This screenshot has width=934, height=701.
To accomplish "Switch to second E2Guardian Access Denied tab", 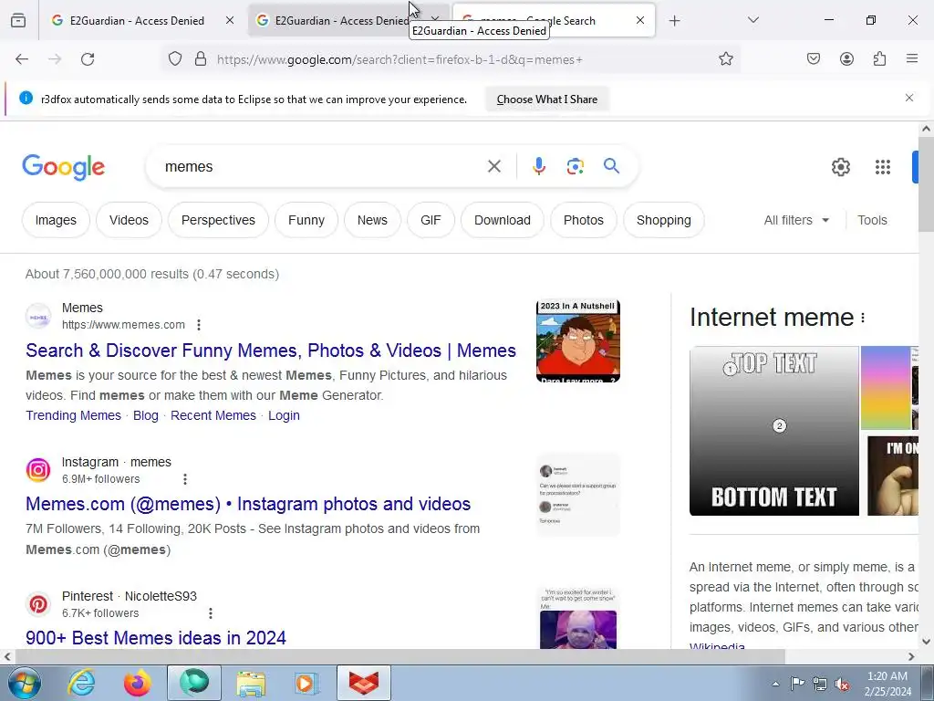I will point(341,21).
